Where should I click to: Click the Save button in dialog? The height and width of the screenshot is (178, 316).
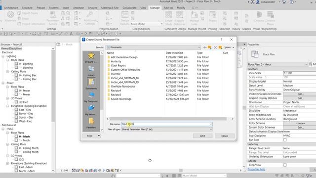tap(202, 136)
